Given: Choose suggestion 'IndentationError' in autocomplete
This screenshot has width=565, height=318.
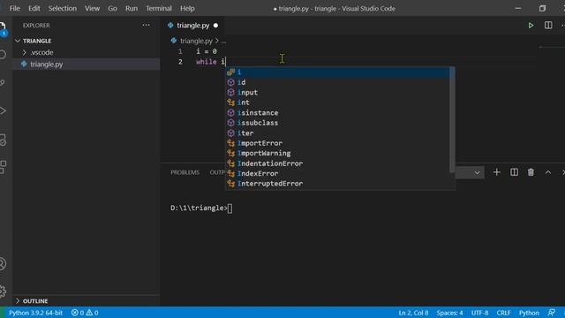Looking at the screenshot, I should coord(337,163).
